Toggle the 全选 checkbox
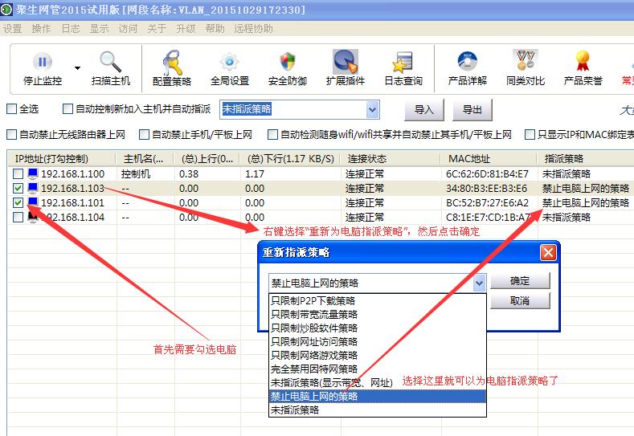The image size is (634, 436). pos(12,109)
